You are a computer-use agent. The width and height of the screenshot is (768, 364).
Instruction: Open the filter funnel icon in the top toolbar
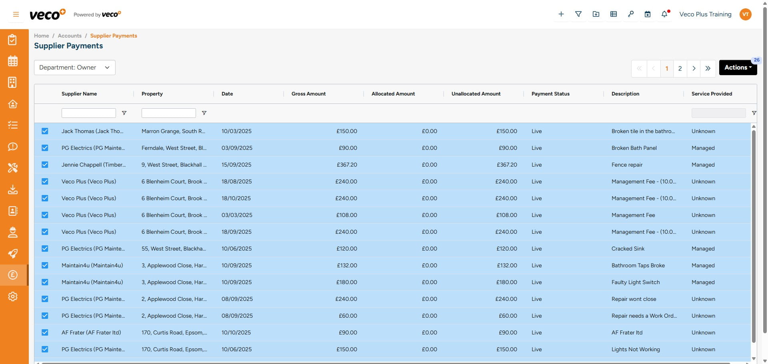(x=578, y=14)
